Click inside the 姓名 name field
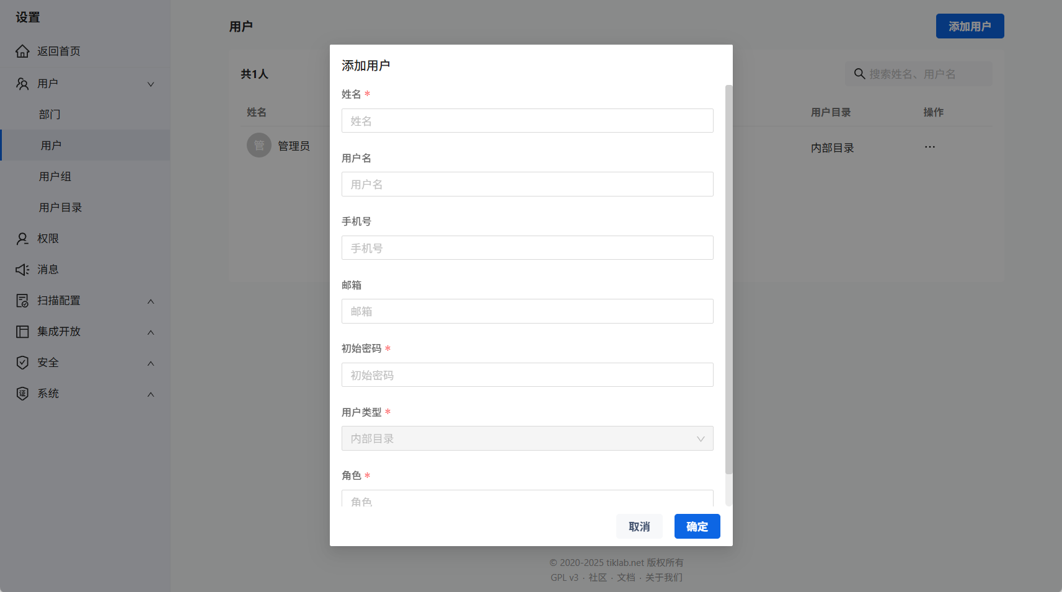This screenshot has height=592, width=1062. pyautogui.click(x=526, y=120)
